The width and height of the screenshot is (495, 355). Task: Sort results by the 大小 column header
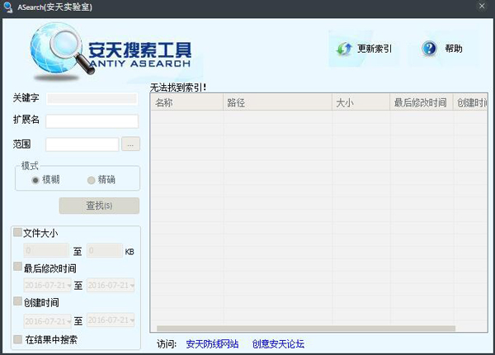coord(361,102)
